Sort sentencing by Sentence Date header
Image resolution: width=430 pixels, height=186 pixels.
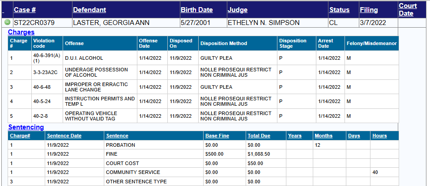tap(64, 136)
